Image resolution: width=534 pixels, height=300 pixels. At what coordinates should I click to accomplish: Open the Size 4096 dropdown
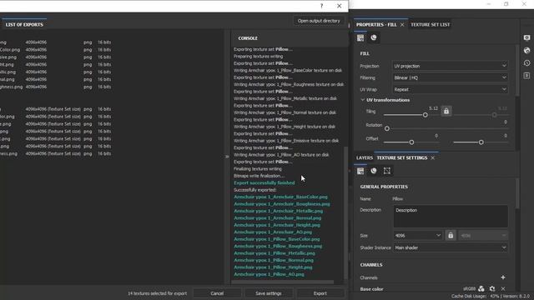[417, 235]
